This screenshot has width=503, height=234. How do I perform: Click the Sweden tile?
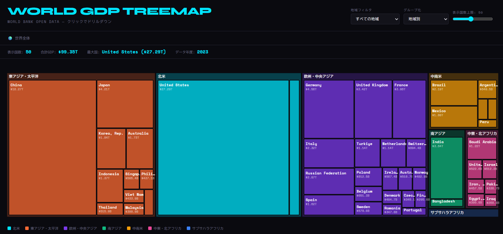click(368, 209)
